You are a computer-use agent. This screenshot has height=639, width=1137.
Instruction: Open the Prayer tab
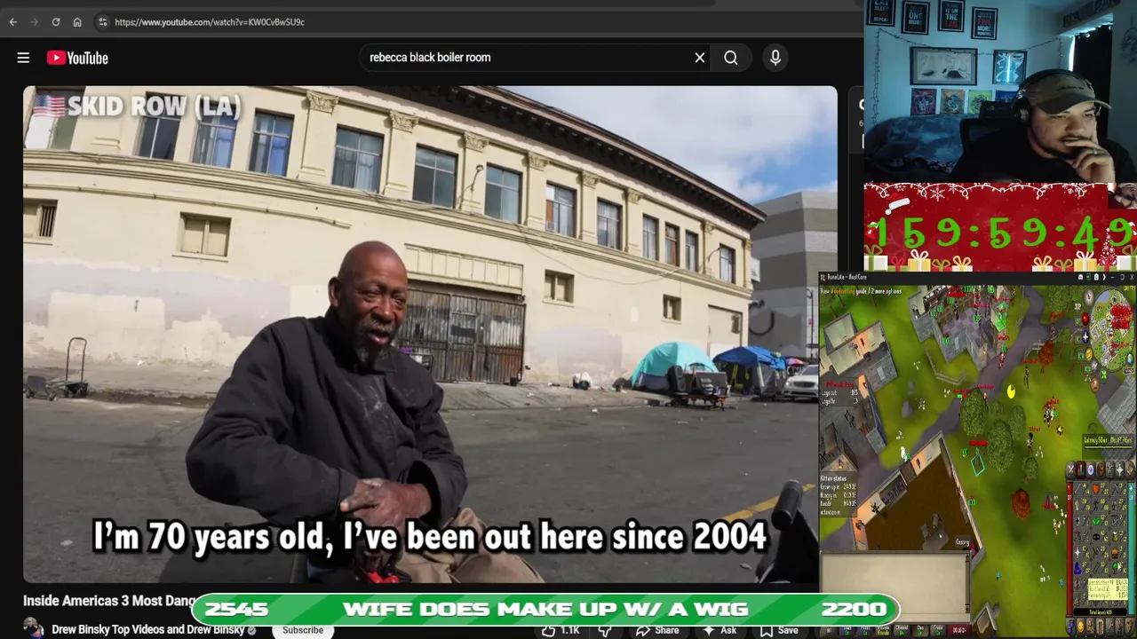click(x=1120, y=469)
